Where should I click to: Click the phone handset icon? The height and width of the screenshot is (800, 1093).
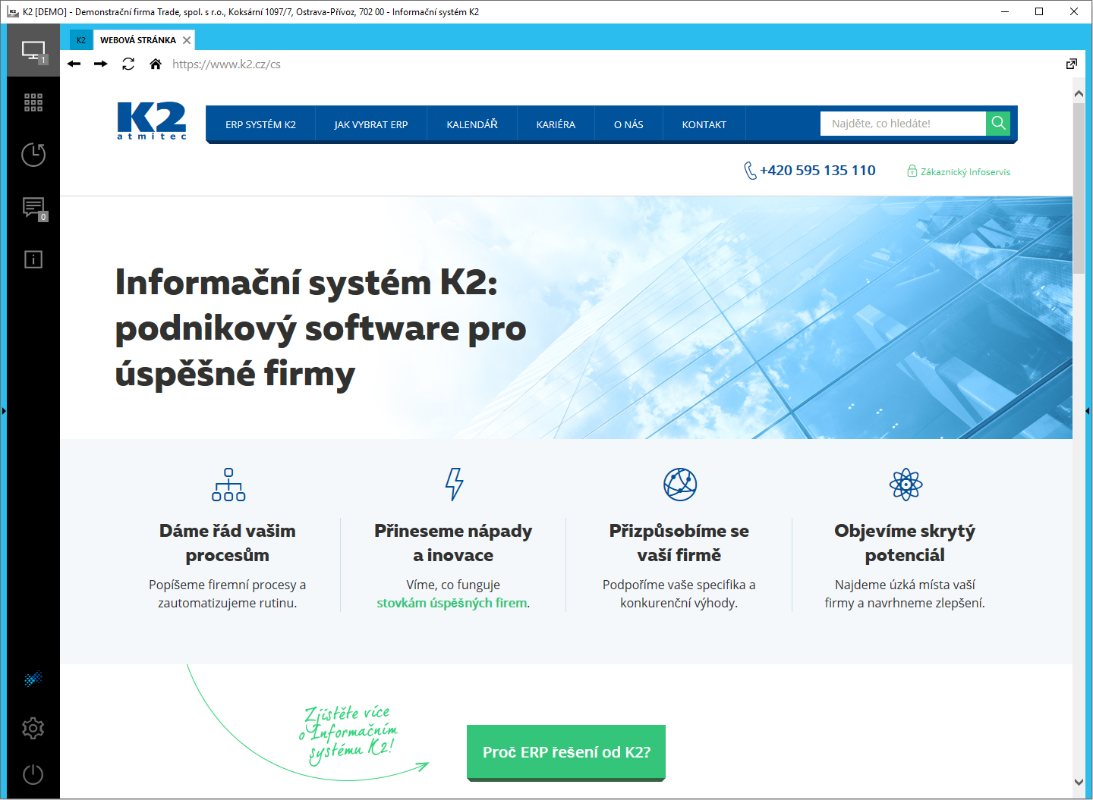[750, 171]
